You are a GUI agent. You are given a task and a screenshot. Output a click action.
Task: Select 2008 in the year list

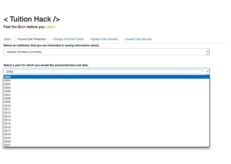click(x=106, y=98)
